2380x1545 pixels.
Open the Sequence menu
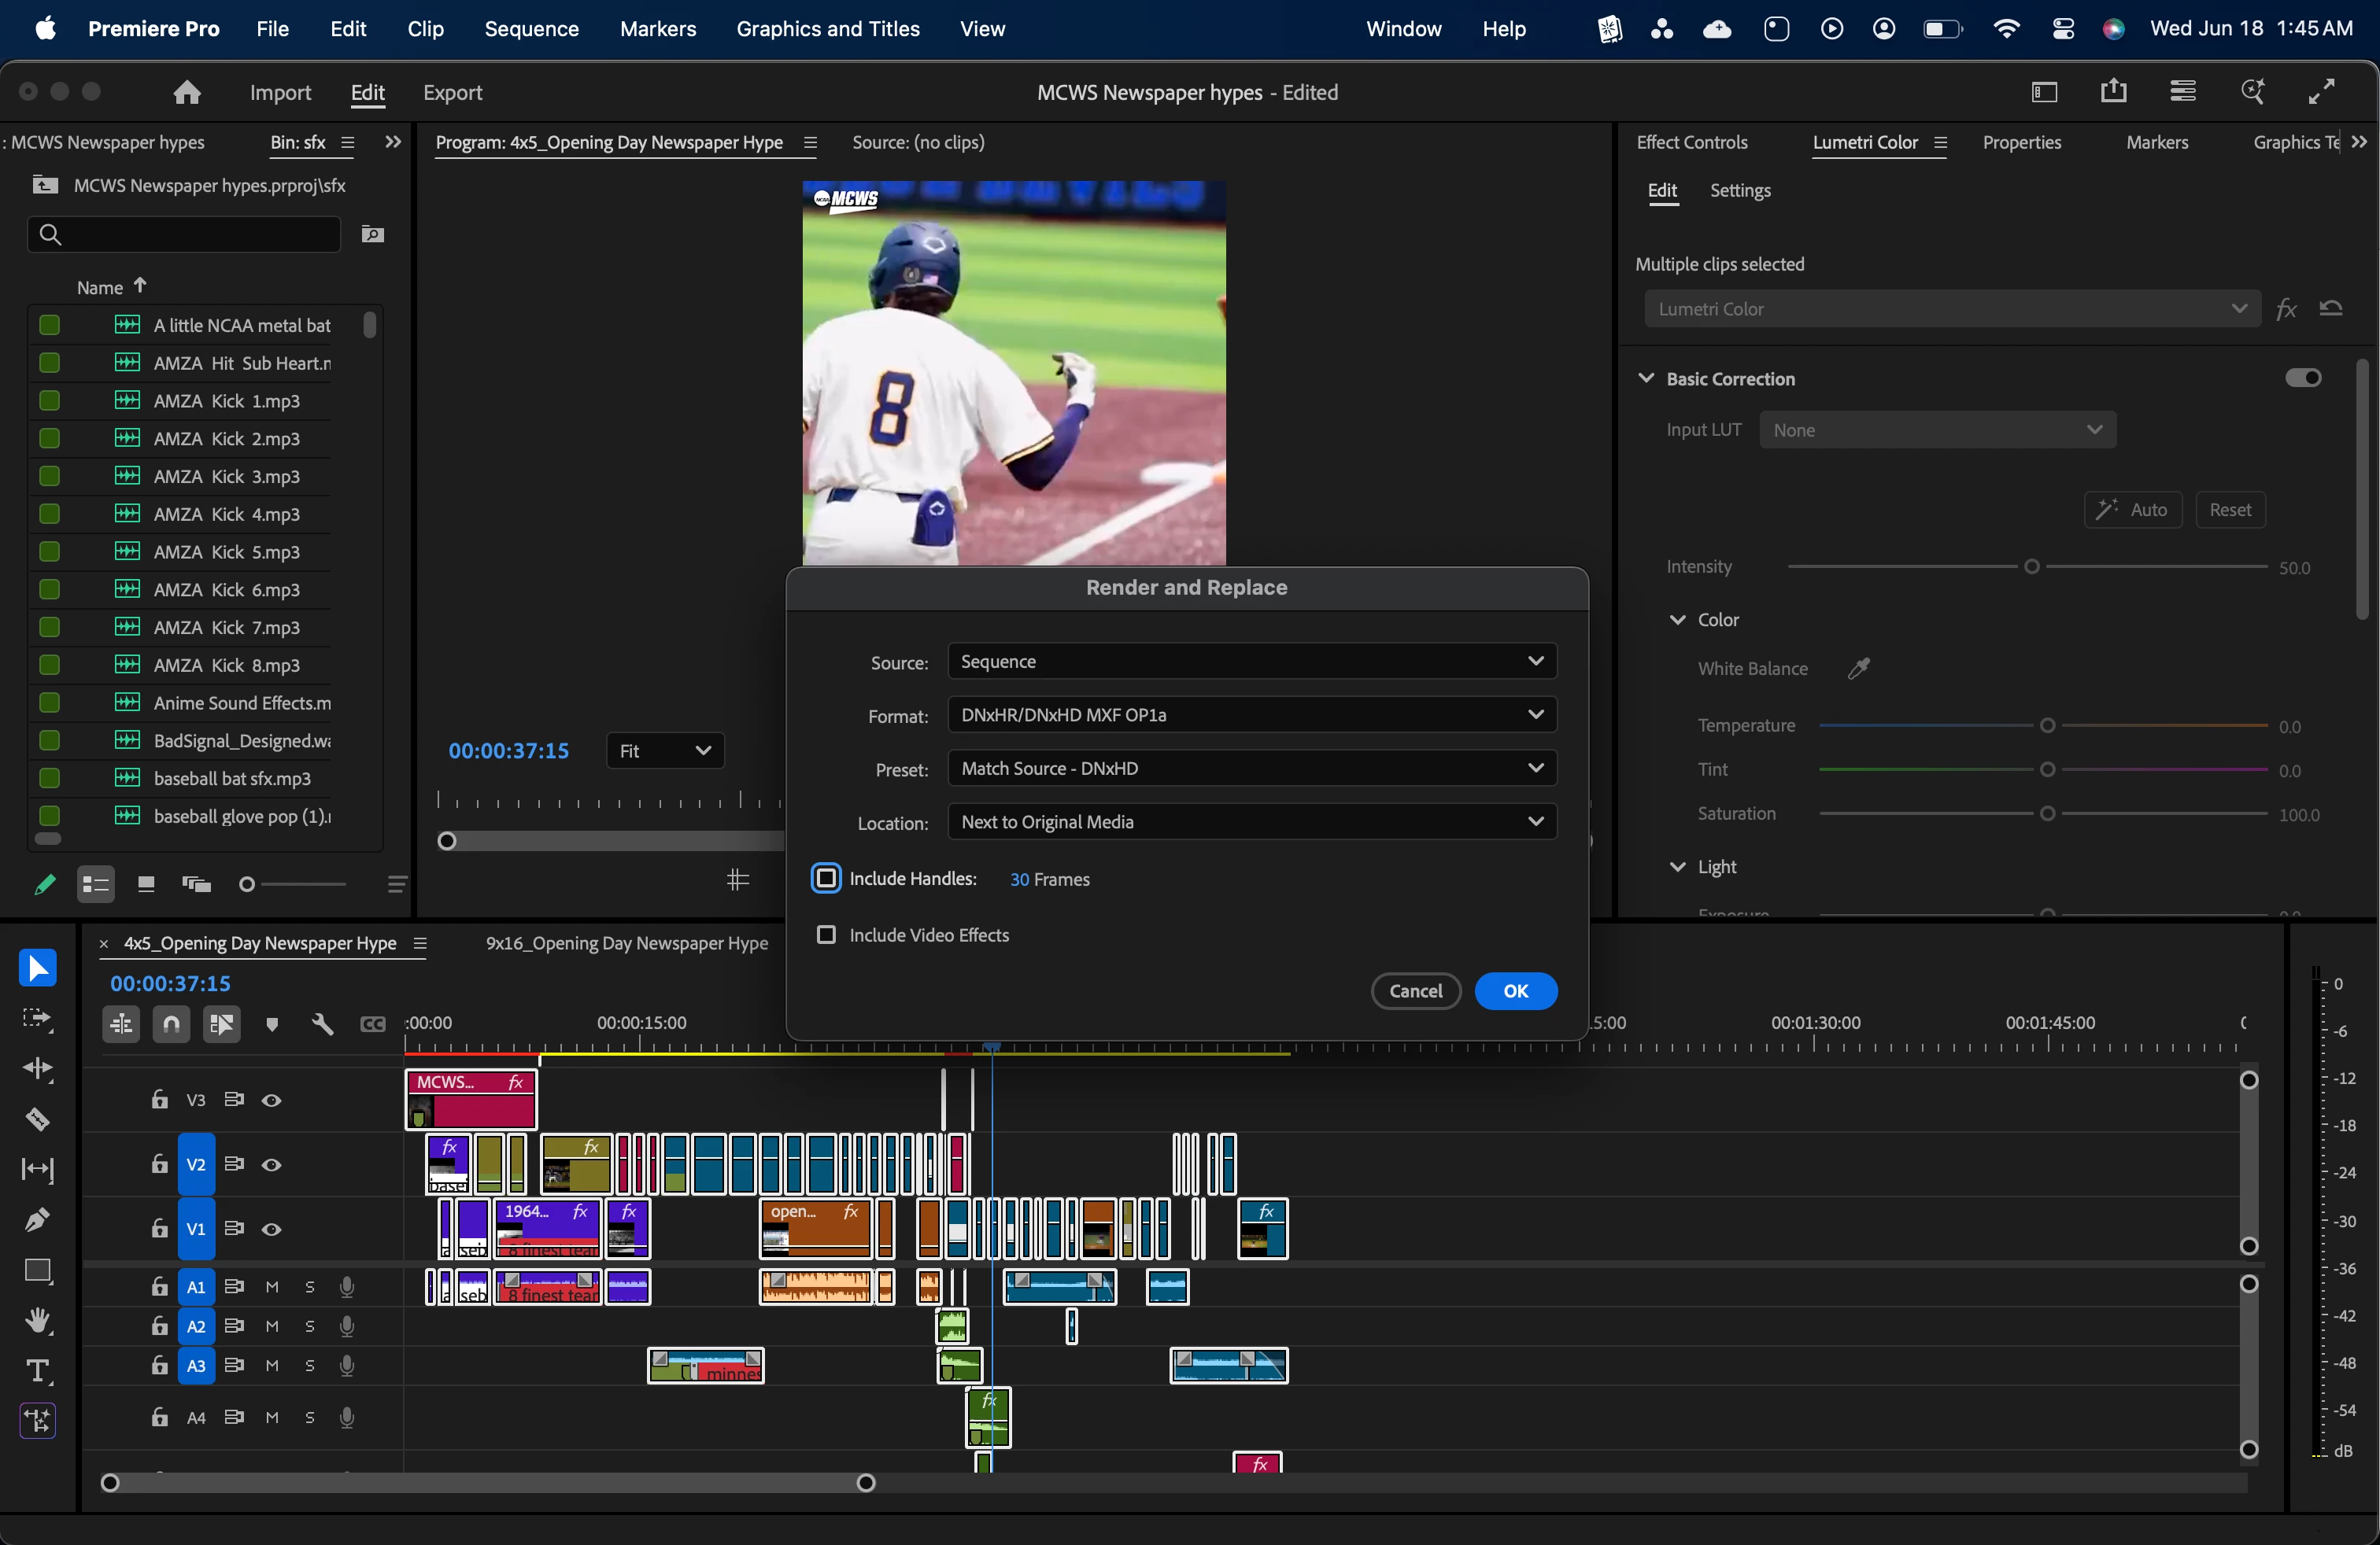click(x=531, y=29)
